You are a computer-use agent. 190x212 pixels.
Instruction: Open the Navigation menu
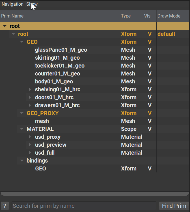coord(12,4)
